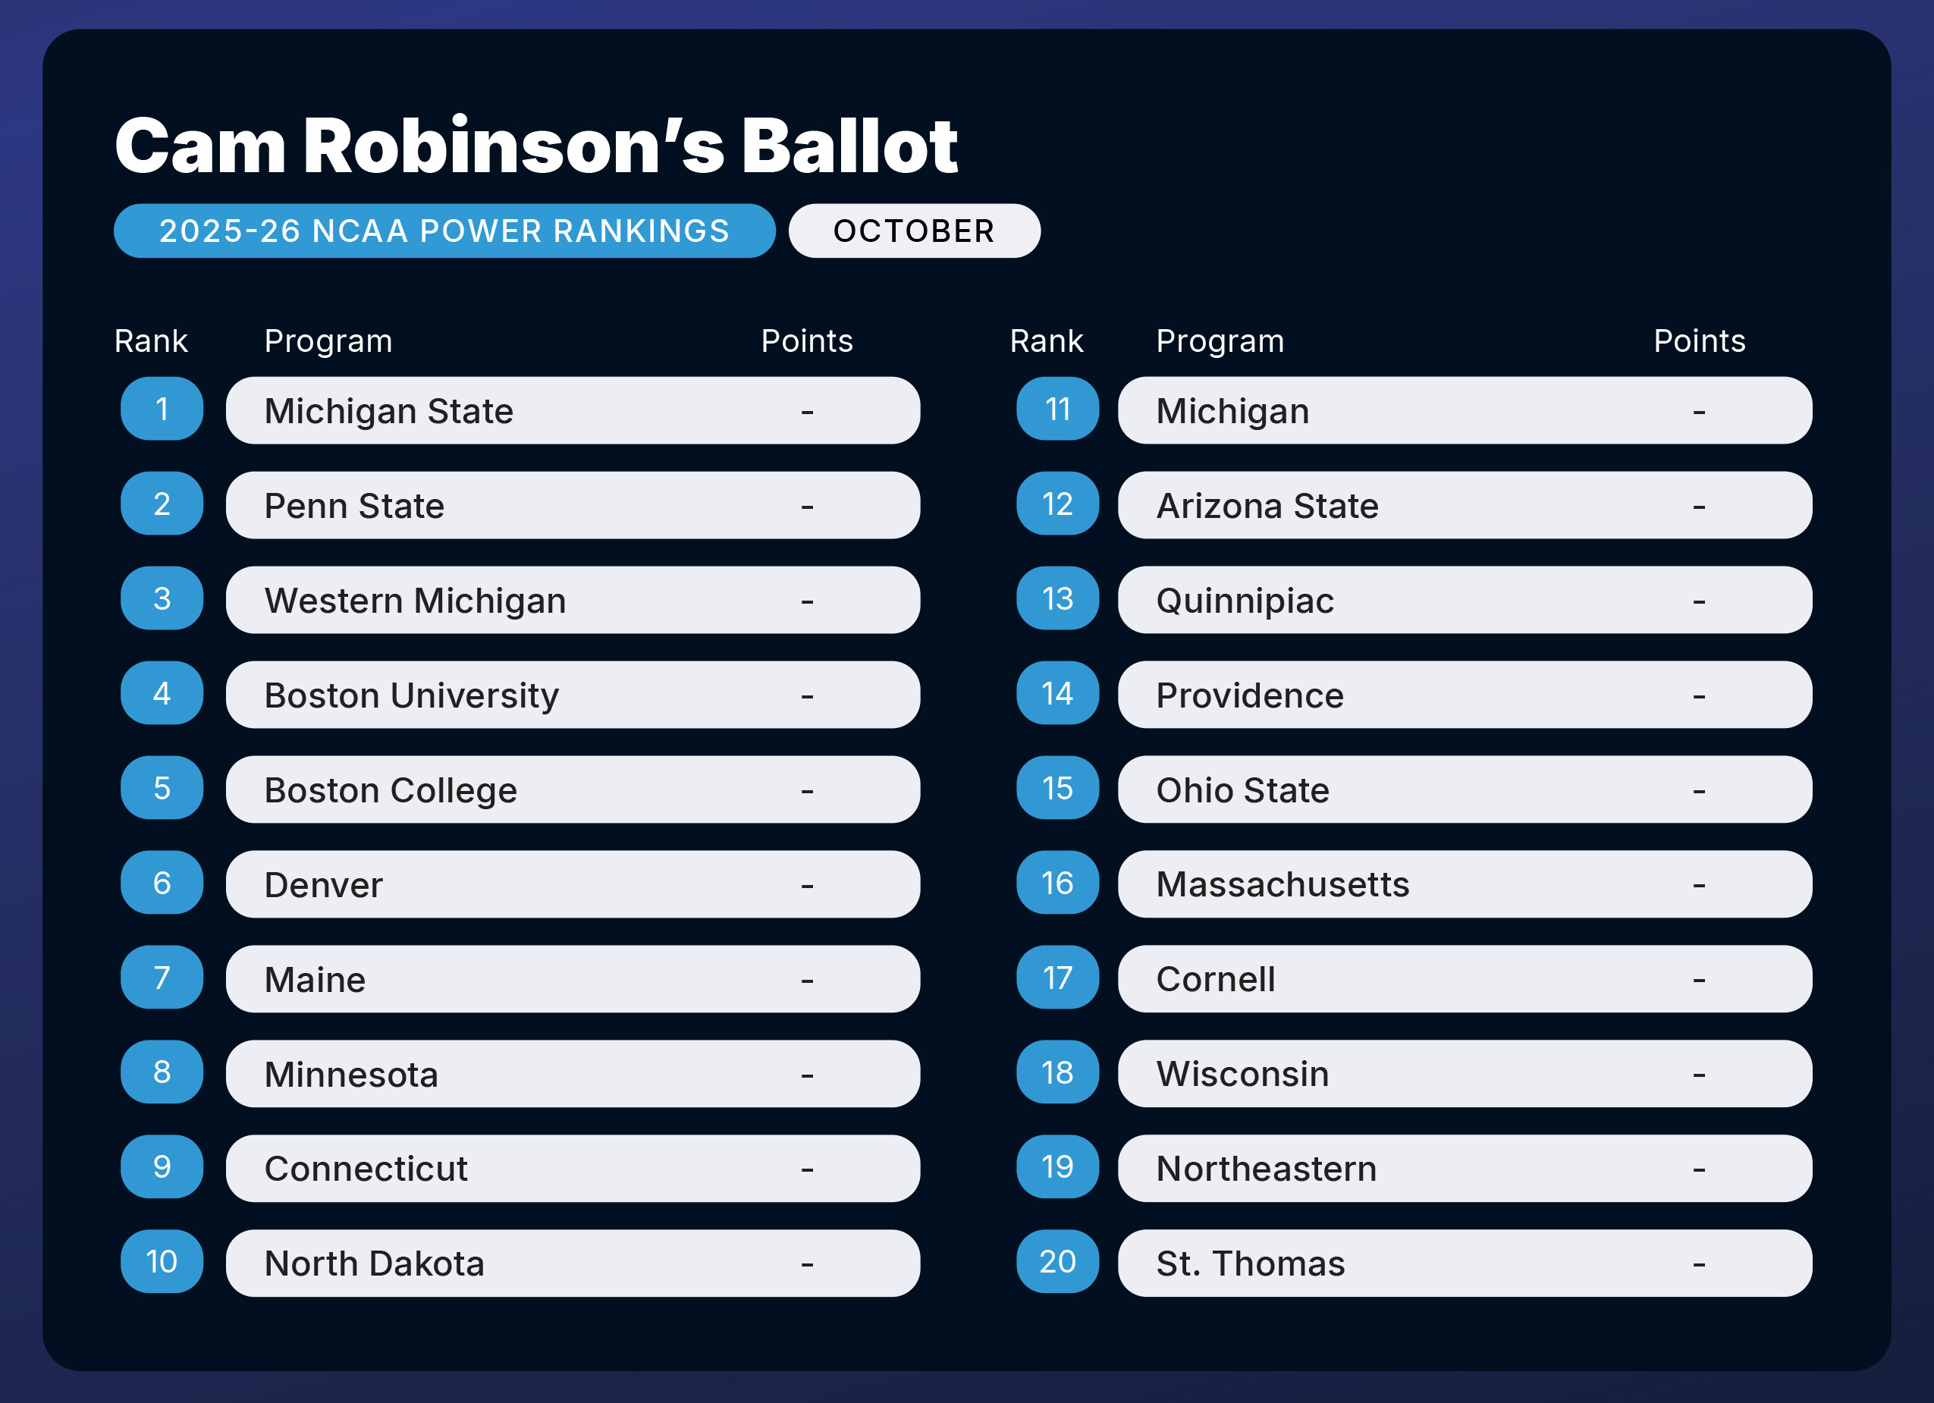1934x1403 pixels.
Task: Click the right Points column header
Action: (1699, 341)
